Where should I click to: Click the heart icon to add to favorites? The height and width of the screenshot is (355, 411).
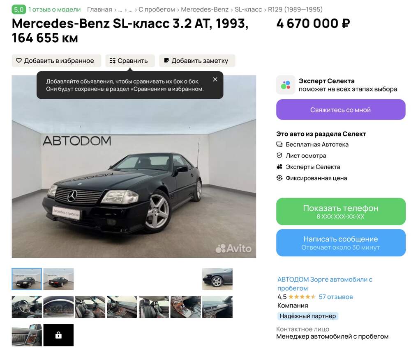coord(19,61)
